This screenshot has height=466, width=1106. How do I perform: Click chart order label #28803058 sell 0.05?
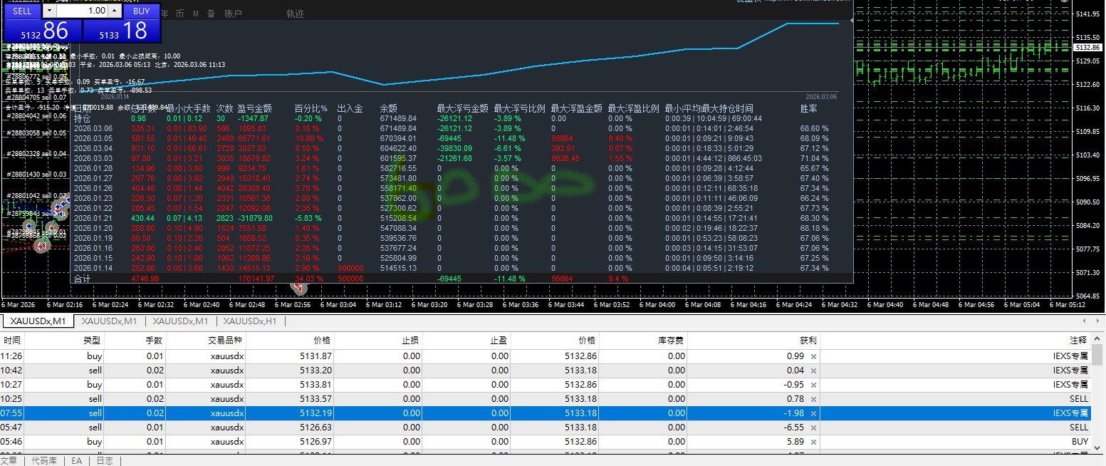tap(36, 133)
